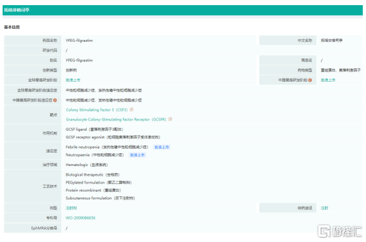Image resolution: width=366 pixels, height=242 pixels.
Task: Click the 拓培非格司亭 value beside 中文名称
Action: pyautogui.click(x=332, y=41)
